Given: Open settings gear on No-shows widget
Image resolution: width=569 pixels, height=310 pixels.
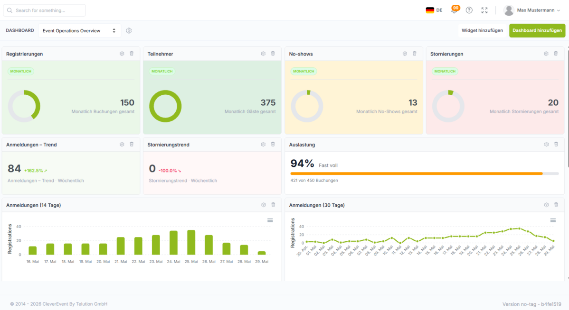Looking at the screenshot, I should click(405, 54).
